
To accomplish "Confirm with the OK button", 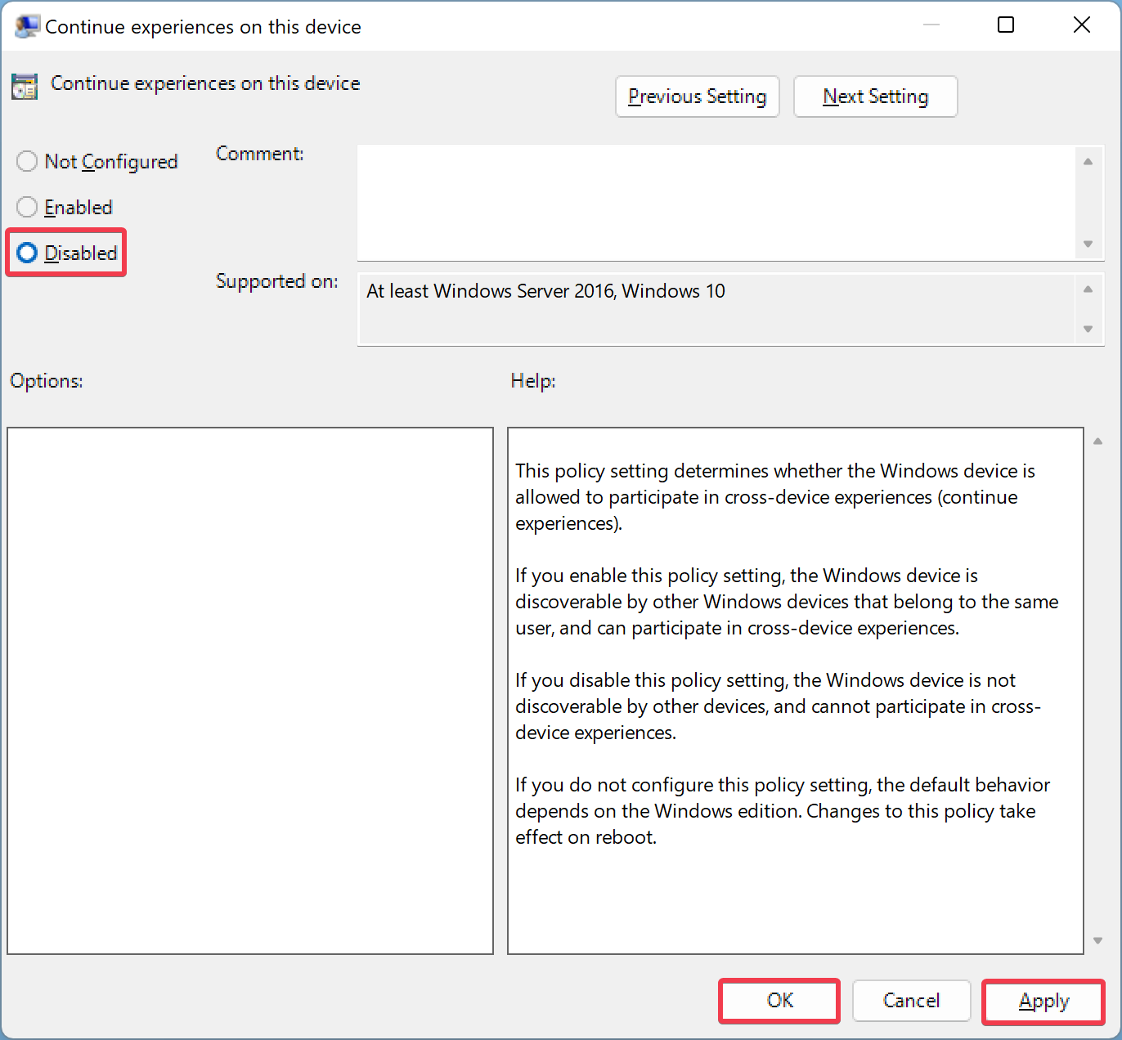I will tap(779, 1001).
